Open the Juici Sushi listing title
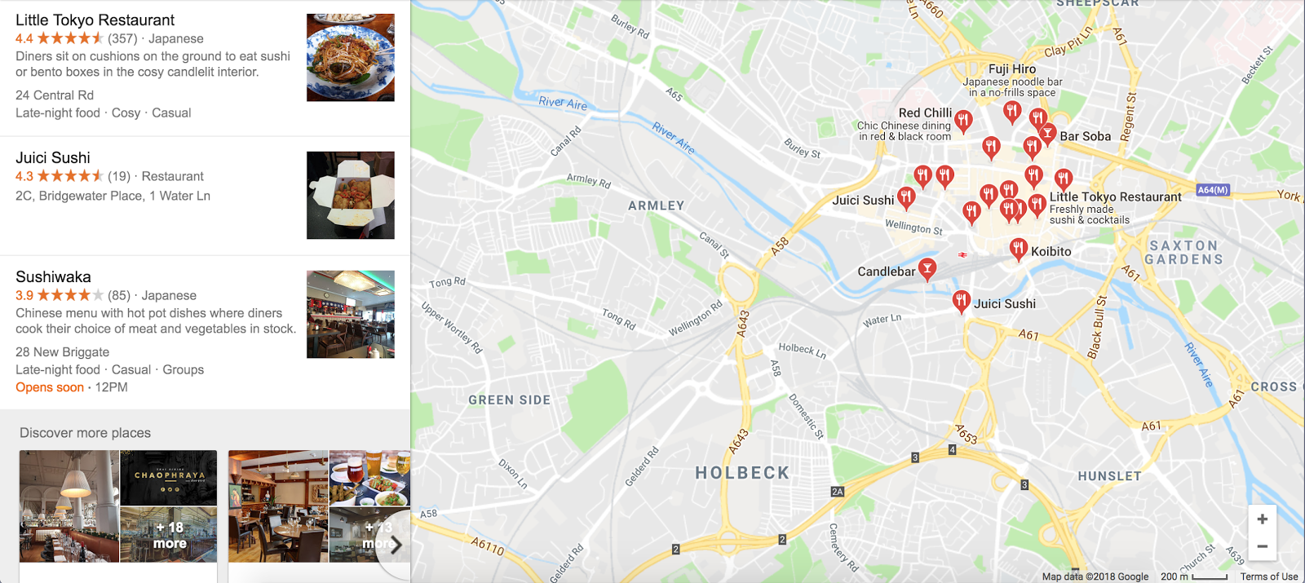Image resolution: width=1305 pixels, height=583 pixels. point(53,157)
